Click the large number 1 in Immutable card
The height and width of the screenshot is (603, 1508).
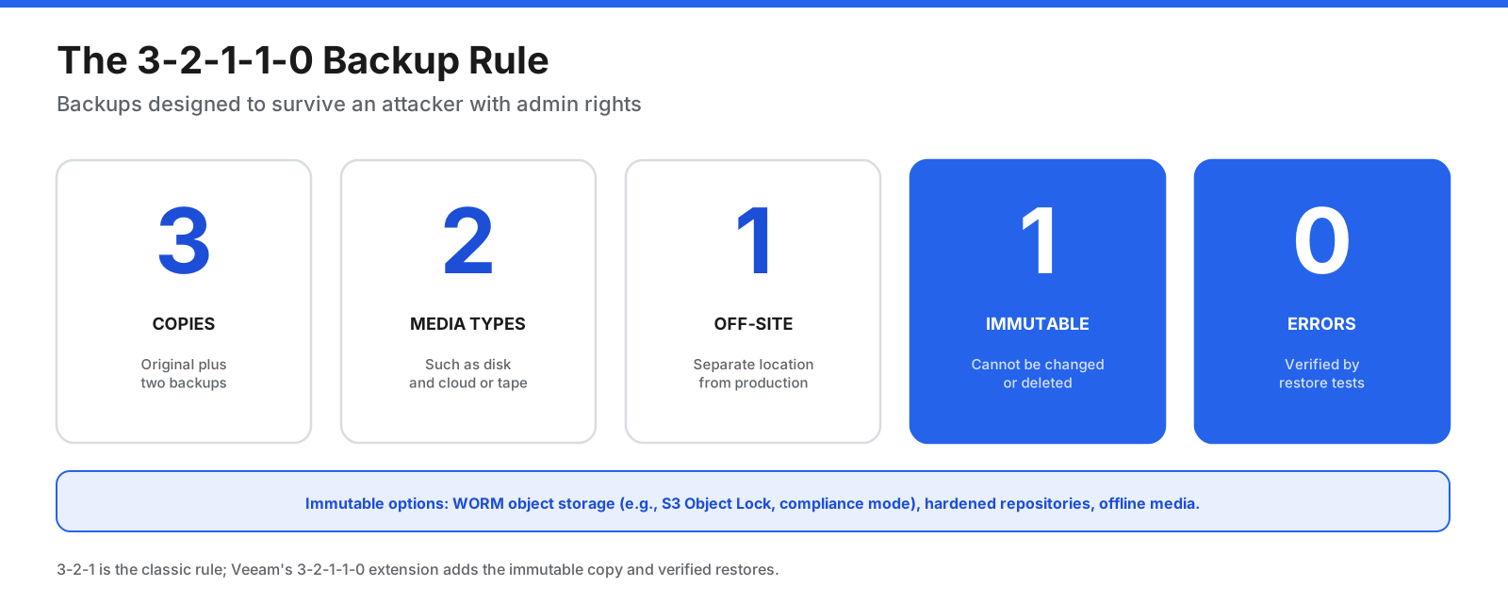pyautogui.click(x=1038, y=241)
